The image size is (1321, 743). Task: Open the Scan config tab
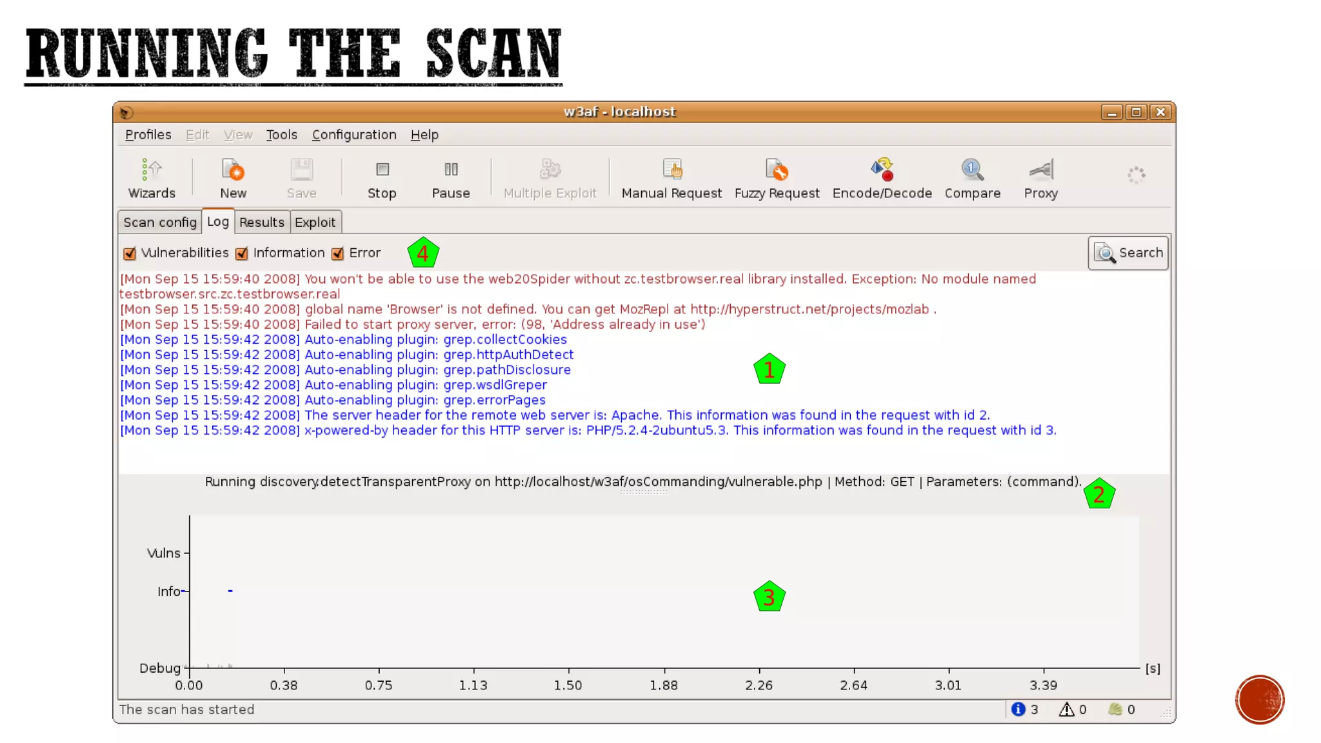[x=159, y=223]
